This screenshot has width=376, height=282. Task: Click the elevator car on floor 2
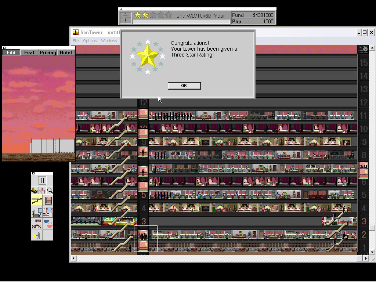143,235
